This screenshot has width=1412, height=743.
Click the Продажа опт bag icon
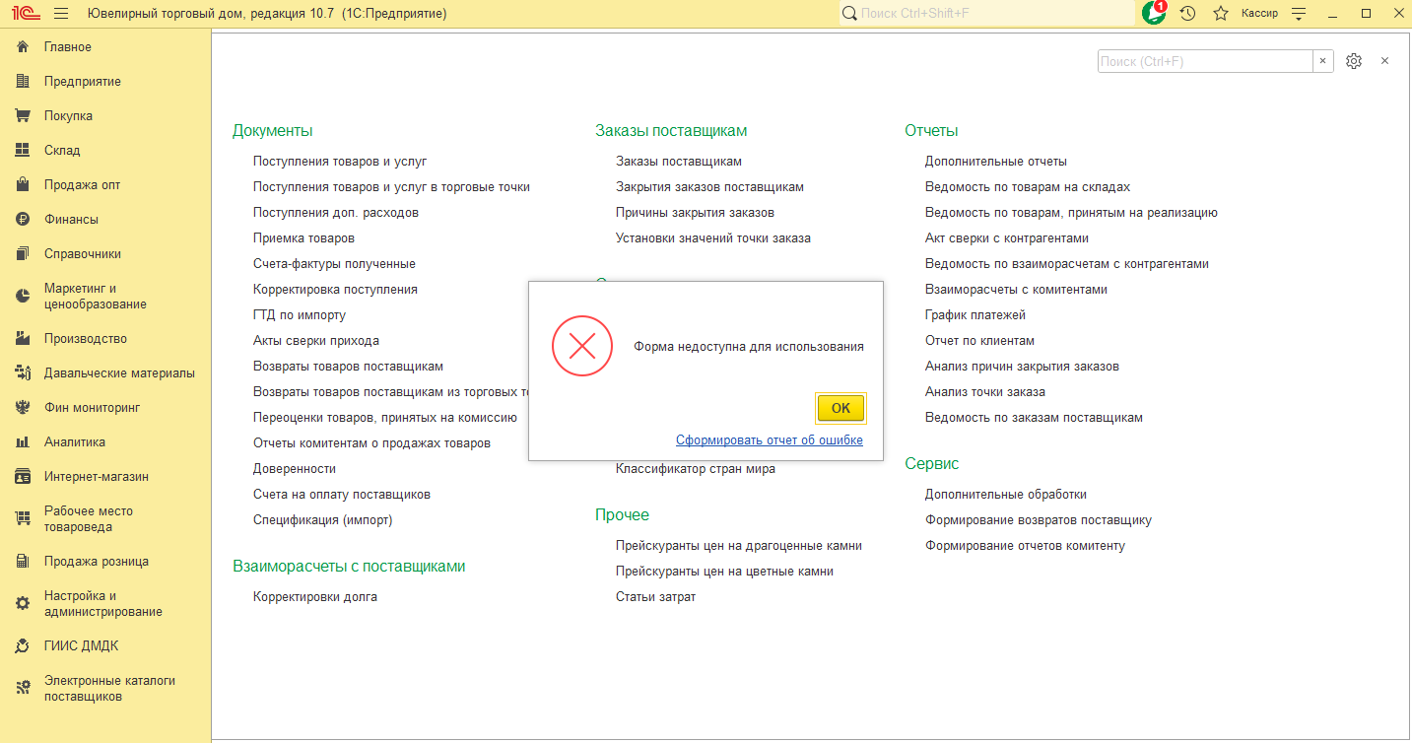pyautogui.click(x=23, y=185)
